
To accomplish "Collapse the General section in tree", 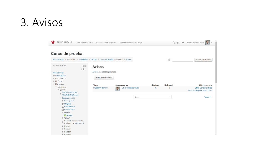I will [63, 112].
